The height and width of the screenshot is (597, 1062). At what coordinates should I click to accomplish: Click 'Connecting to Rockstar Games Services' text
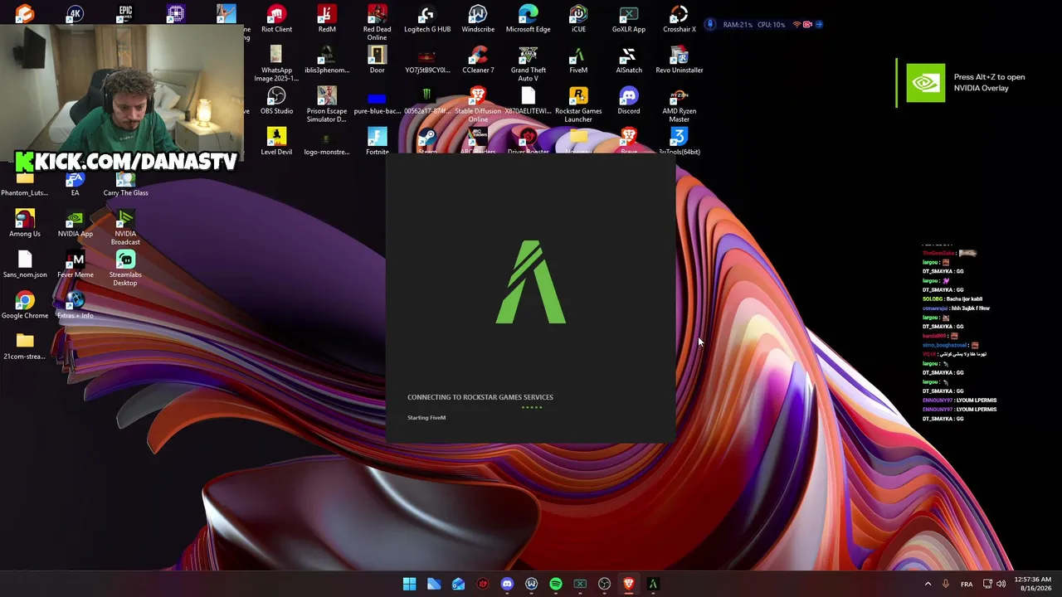tap(480, 397)
